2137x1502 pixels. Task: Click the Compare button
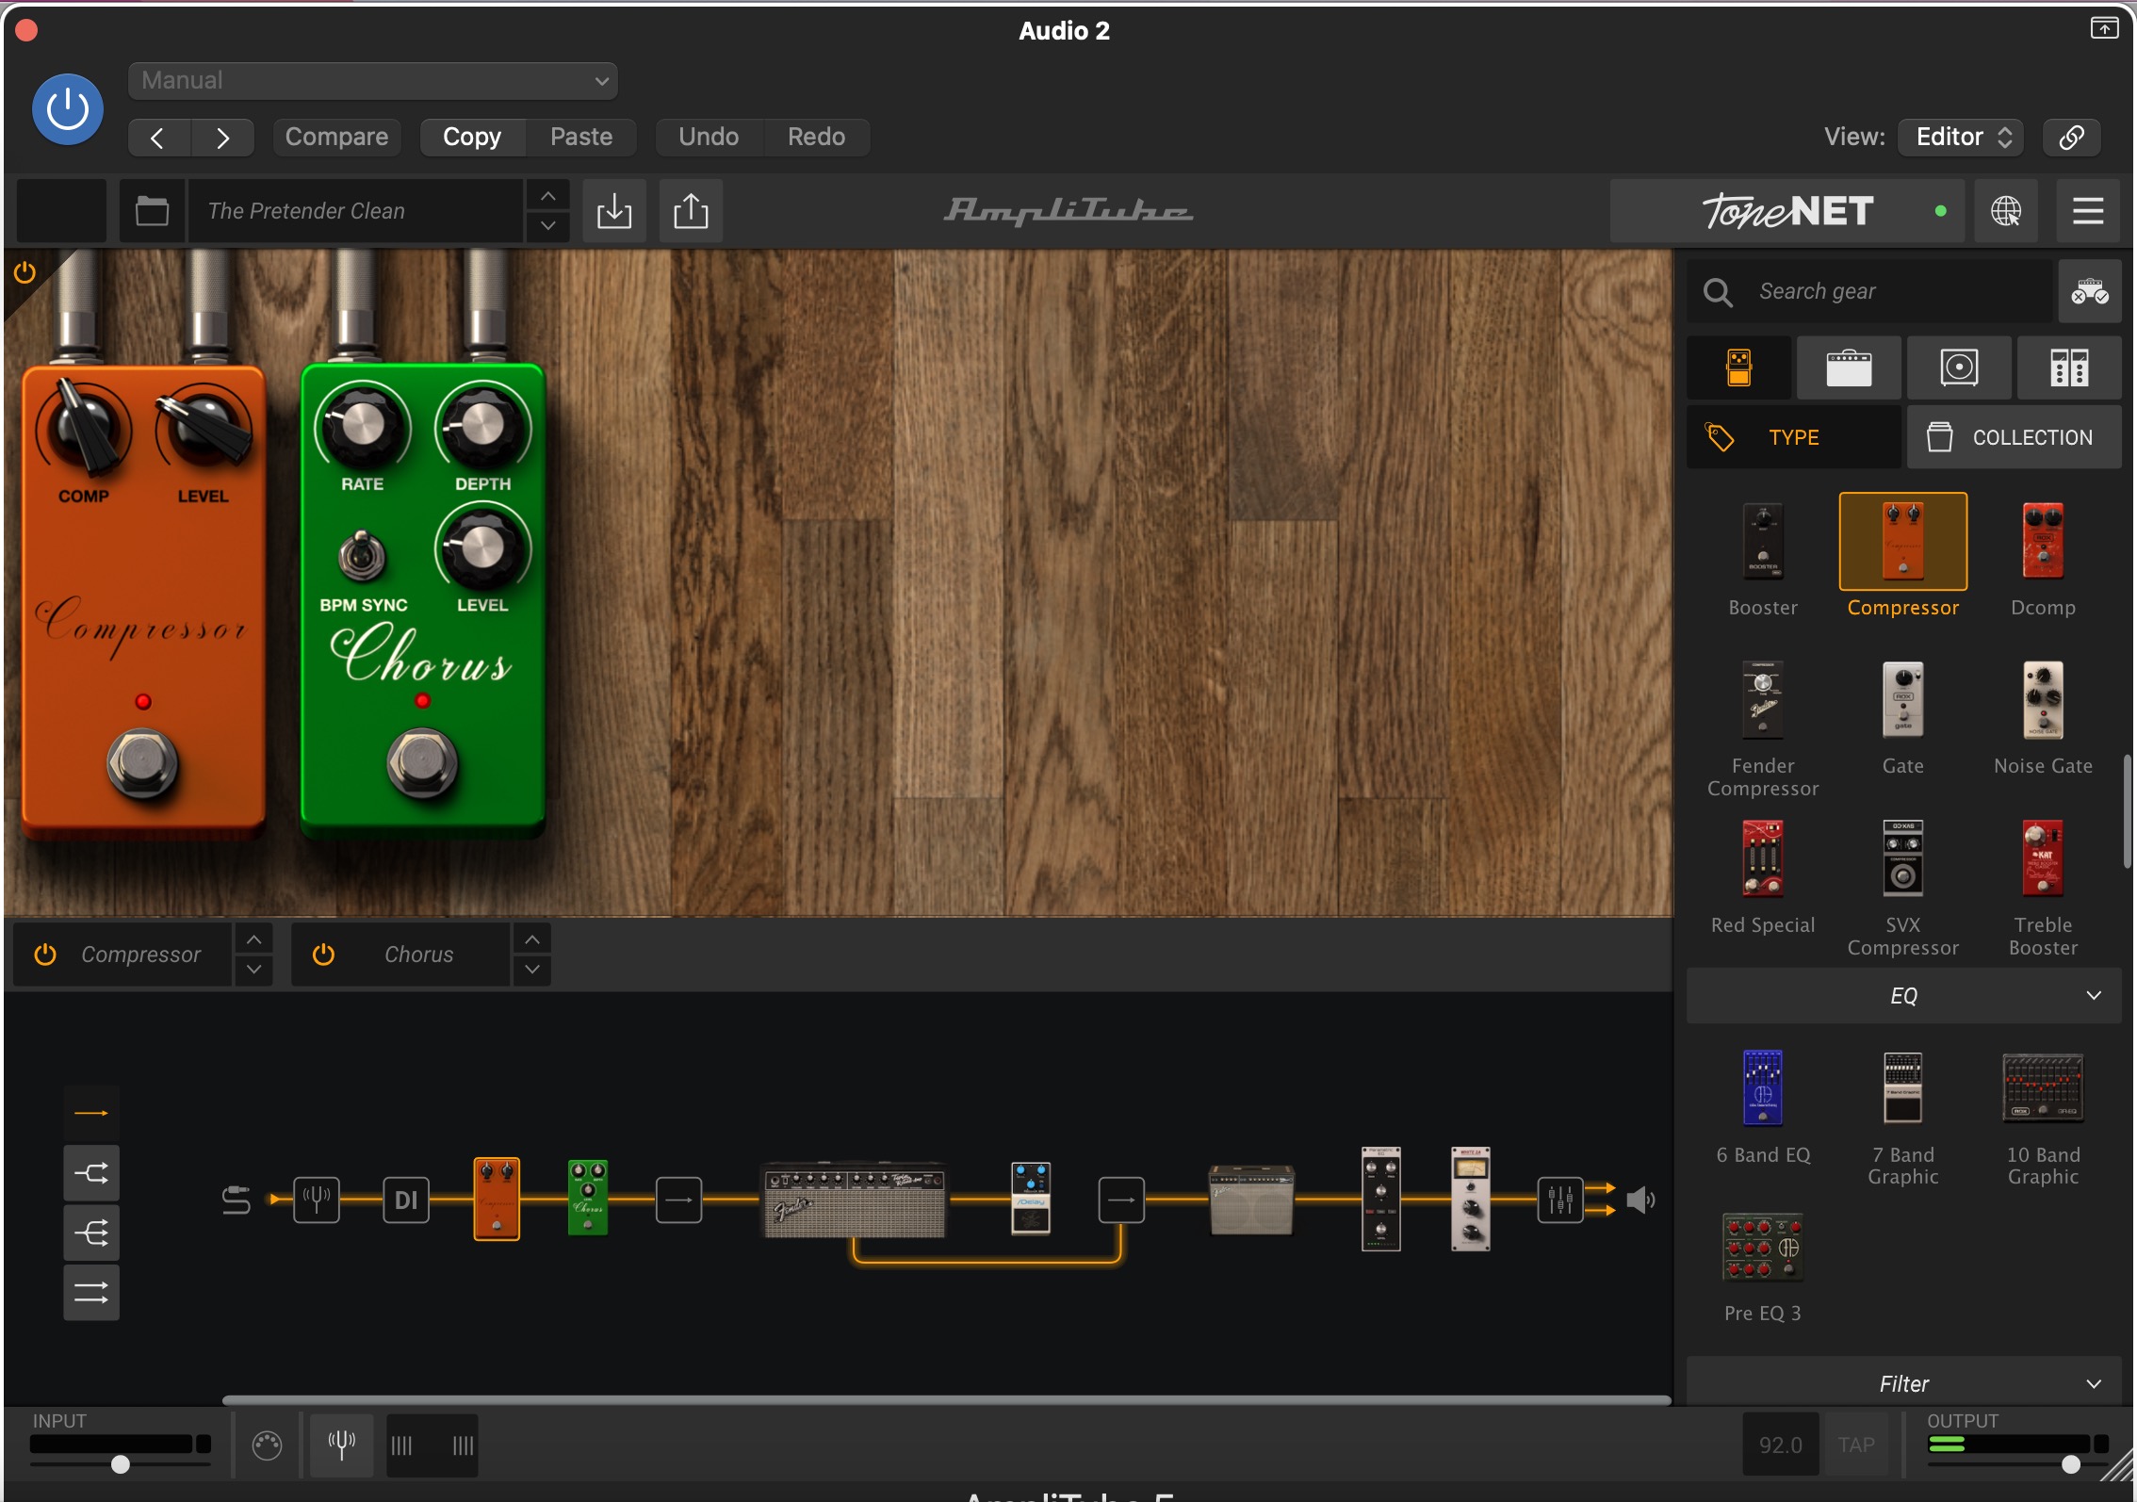pos(336,137)
